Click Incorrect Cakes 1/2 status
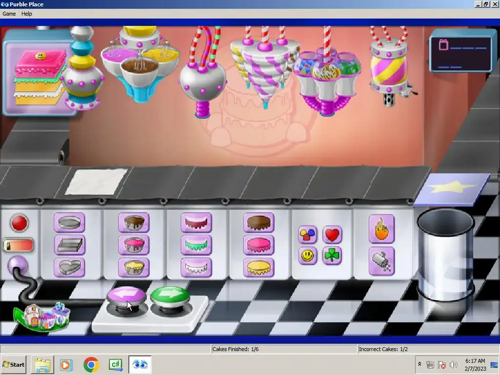 point(383,349)
